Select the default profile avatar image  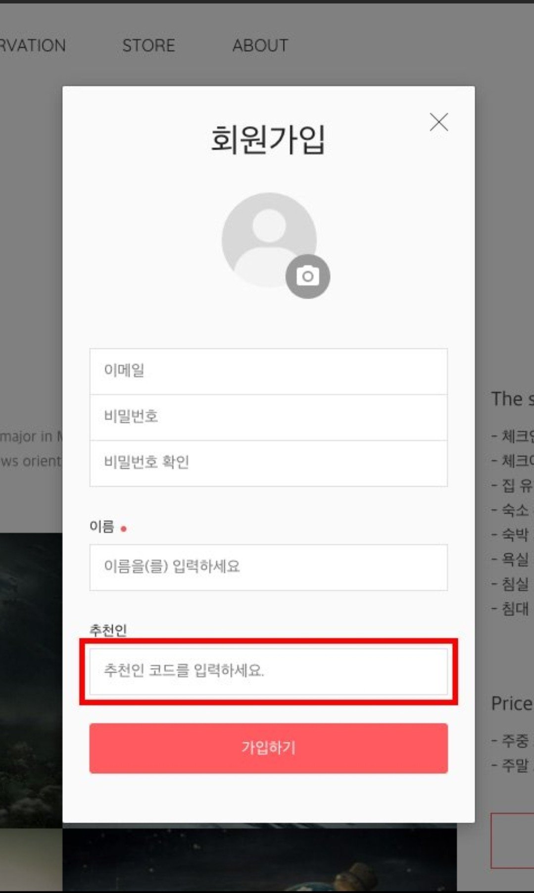269,240
